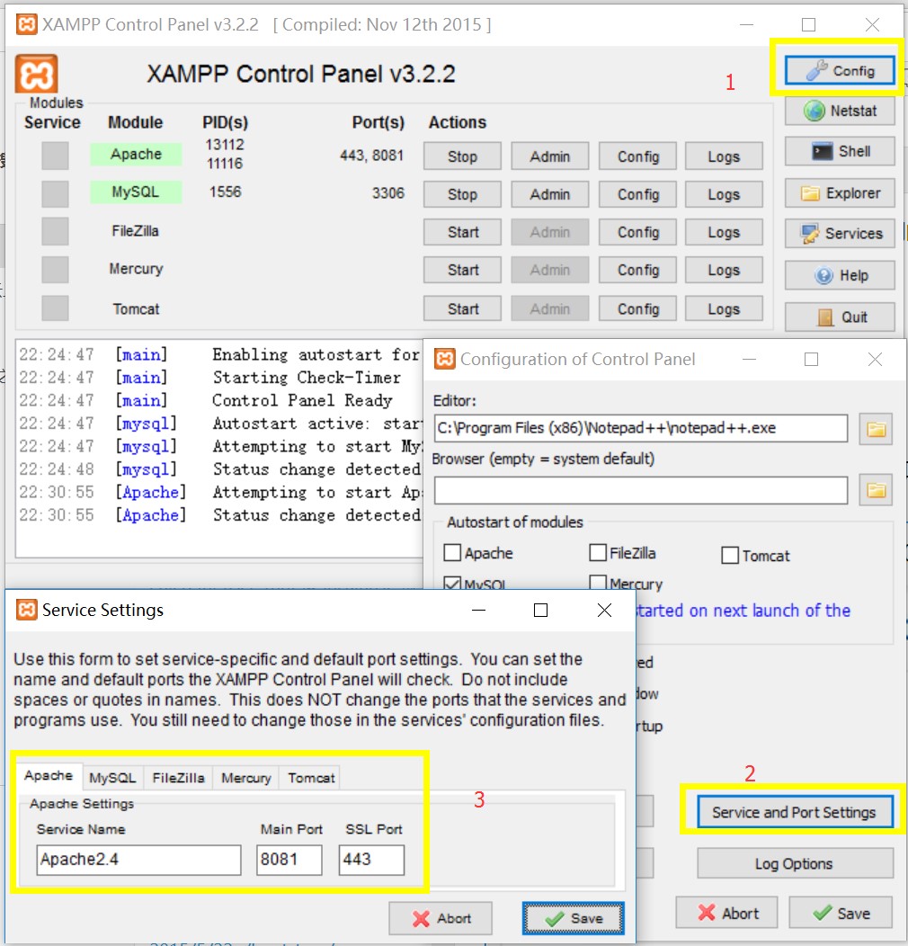Image resolution: width=908 pixels, height=946 pixels.
Task: Stop the MySQL module
Action: pyautogui.click(x=462, y=194)
